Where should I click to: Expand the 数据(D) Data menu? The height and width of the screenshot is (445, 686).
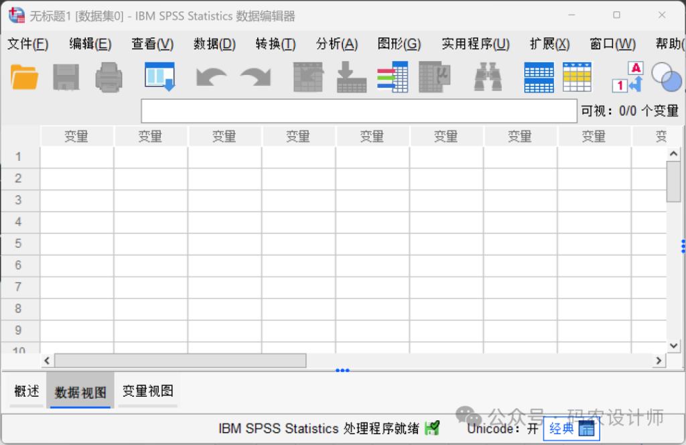[214, 44]
